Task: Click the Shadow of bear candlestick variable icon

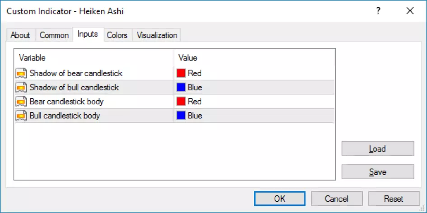Action: 21,74
